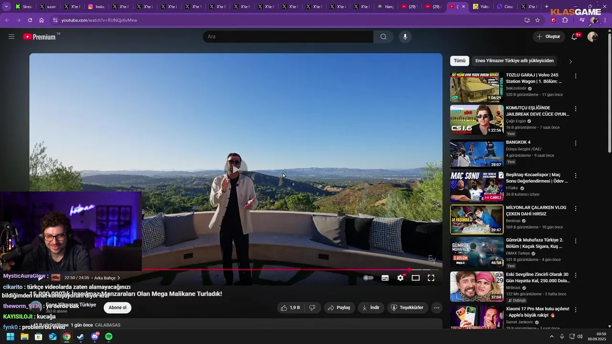This screenshot has height=344, width=612.
Task: Open more actions three-dot button under video
Action: [x=437, y=308]
